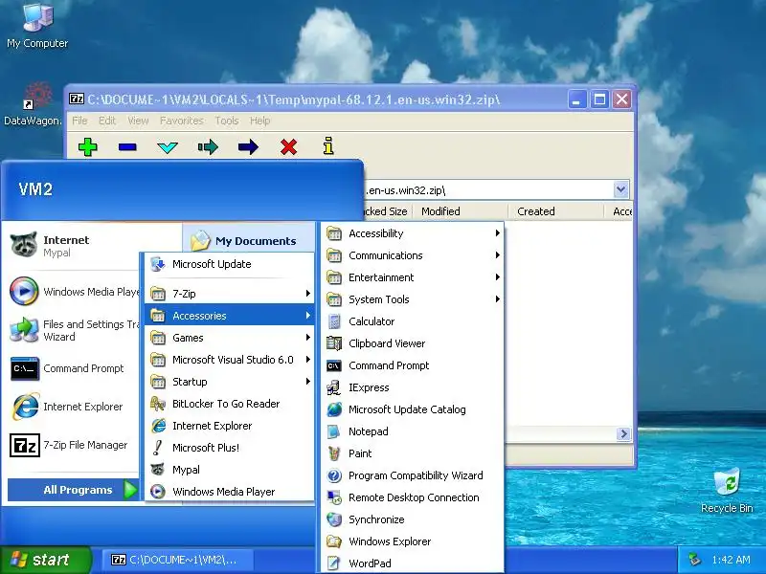Open Command Prompt in Start menu left pane
Screen dimensions: 766x574
pyautogui.click(x=74, y=368)
